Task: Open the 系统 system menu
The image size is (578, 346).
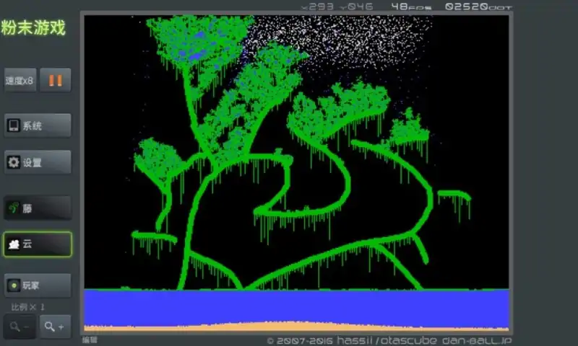Action: pyautogui.click(x=38, y=125)
